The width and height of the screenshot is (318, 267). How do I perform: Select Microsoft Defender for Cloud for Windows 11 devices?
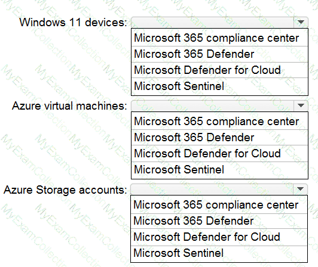219,70
